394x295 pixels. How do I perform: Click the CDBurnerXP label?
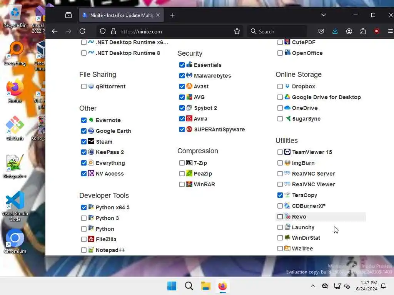[309, 206]
